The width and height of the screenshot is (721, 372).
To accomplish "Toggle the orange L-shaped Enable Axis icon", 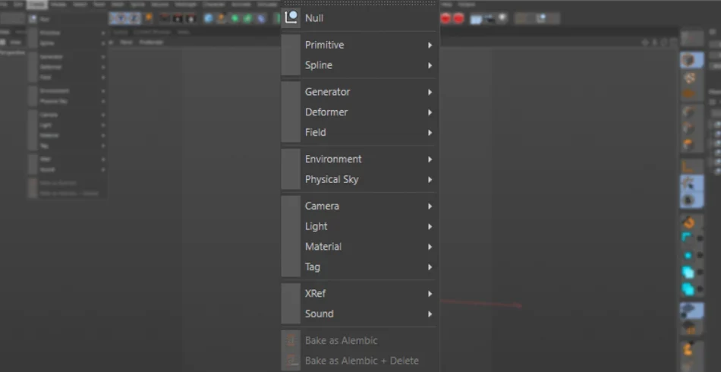I will [688, 167].
